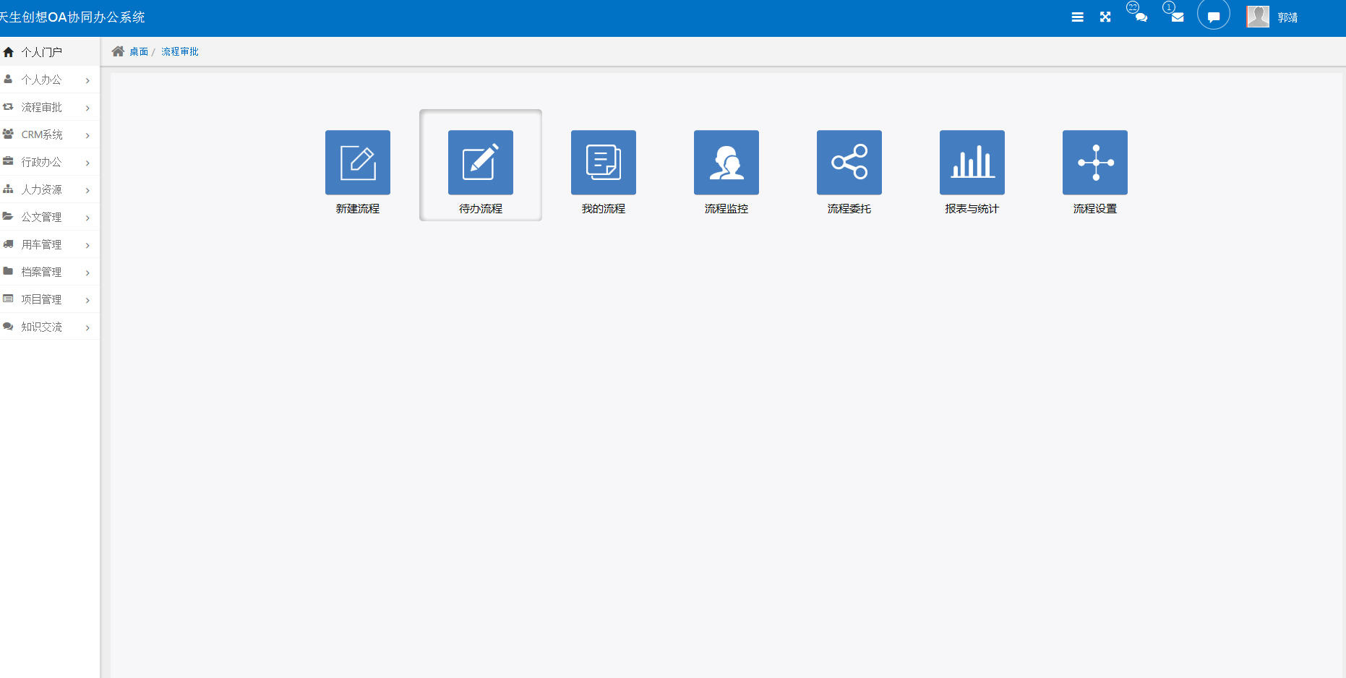Open the 我的流程 documents icon
The width and height of the screenshot is (1346, 678).
click(x=604, y=163)
